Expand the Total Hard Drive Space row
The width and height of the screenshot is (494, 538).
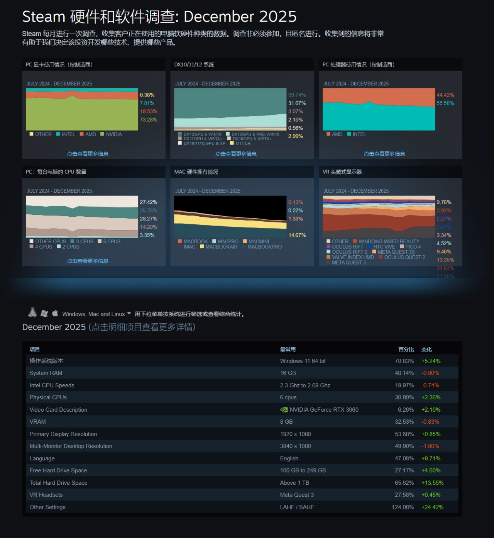pos(242,483)
